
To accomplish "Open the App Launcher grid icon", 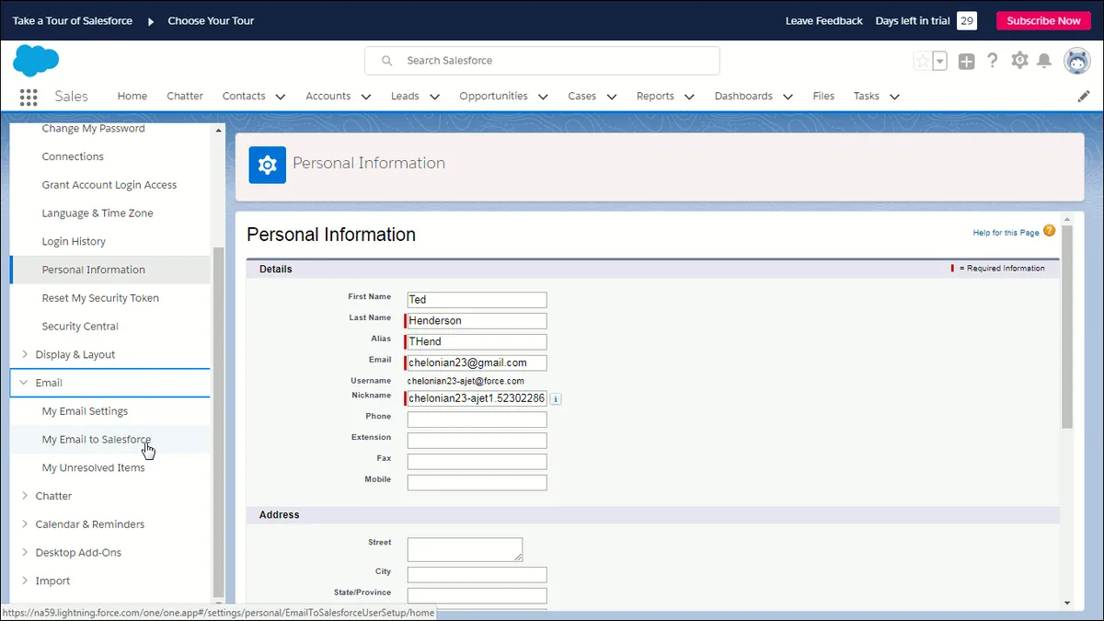I will click(x=29, y=97).
